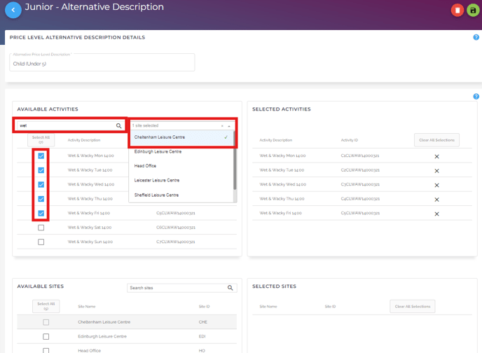Screen dimensions: 482x353
Task: Clear the site filter selection x
Action: (222, 126)
